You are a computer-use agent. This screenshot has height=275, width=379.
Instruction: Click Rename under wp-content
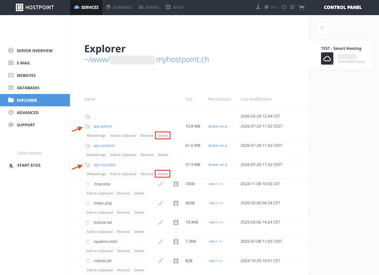click(x=147, y=155)
